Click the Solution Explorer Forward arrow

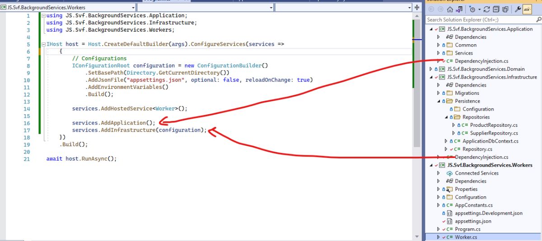pos(440,9)
